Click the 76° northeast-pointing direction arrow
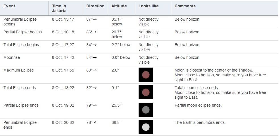Screen dimensions: 280x136 click(x=95, y=123)
